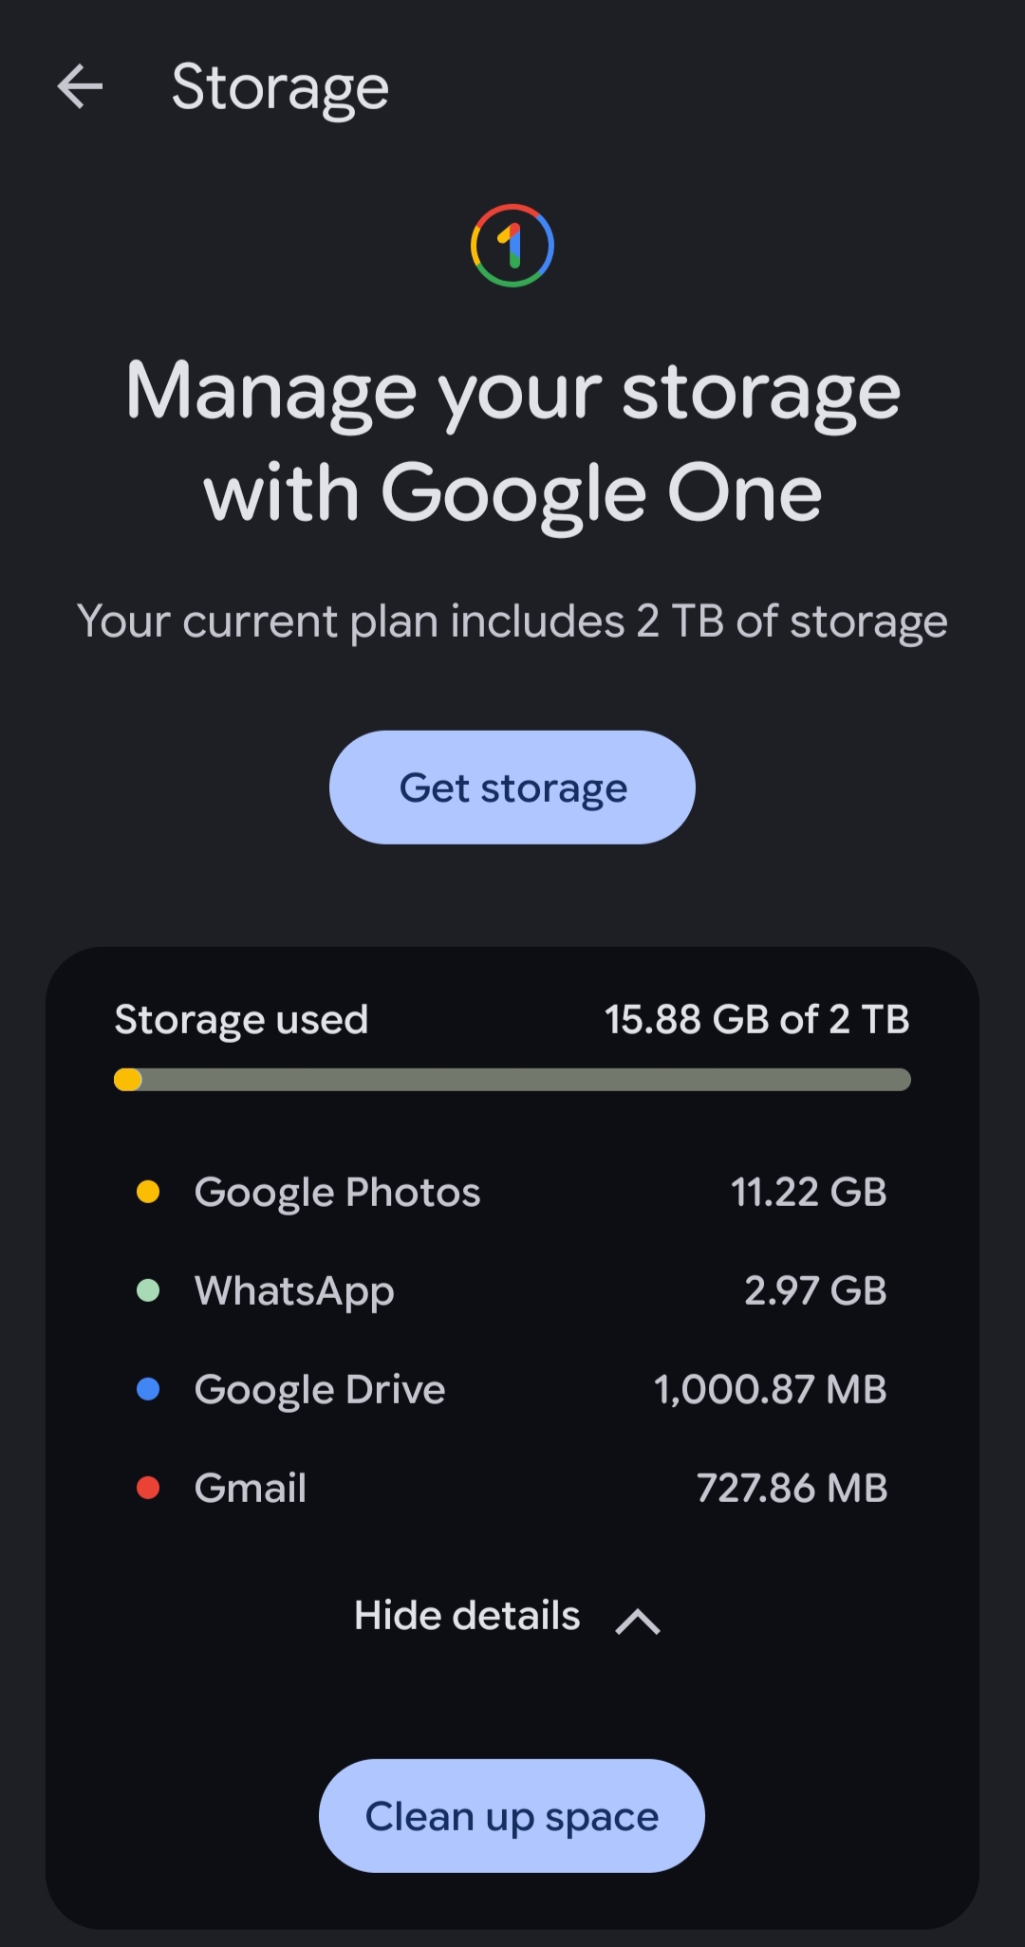Click the green WhatsApp dot
Screen dimensions: 1025x1947
pyautogui.click(x=148, y=1290)
